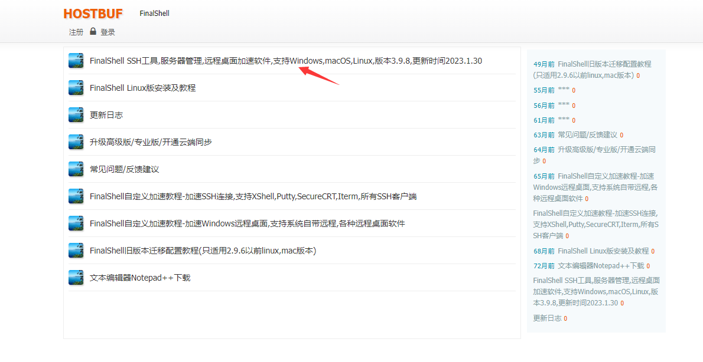Open 升级高级版/专业版/开通云端同步 in main list
Image resolution: width=703 pixels, height=362 pixels.
tap(151, 142)
